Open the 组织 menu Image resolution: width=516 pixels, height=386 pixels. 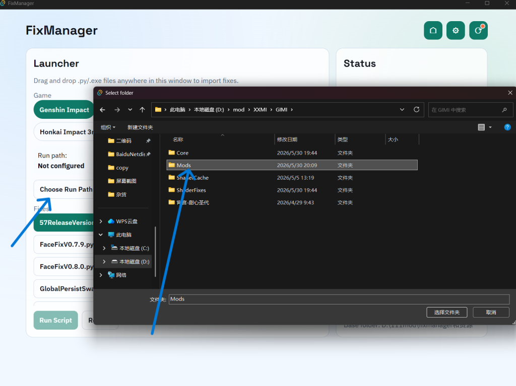pyautogui.click(x=108, y=127)
